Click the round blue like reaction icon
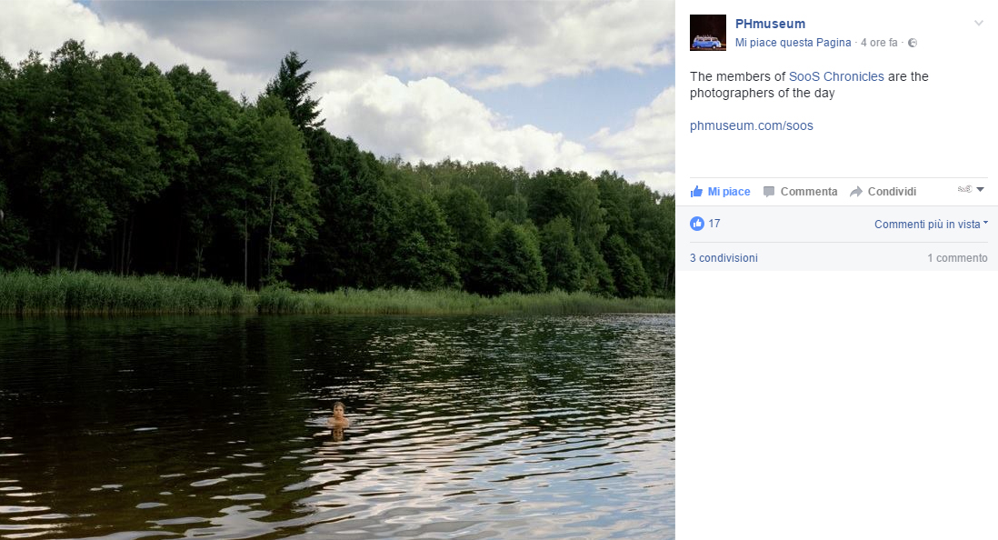This screenshot has width=998, height=540. (697, 224)
